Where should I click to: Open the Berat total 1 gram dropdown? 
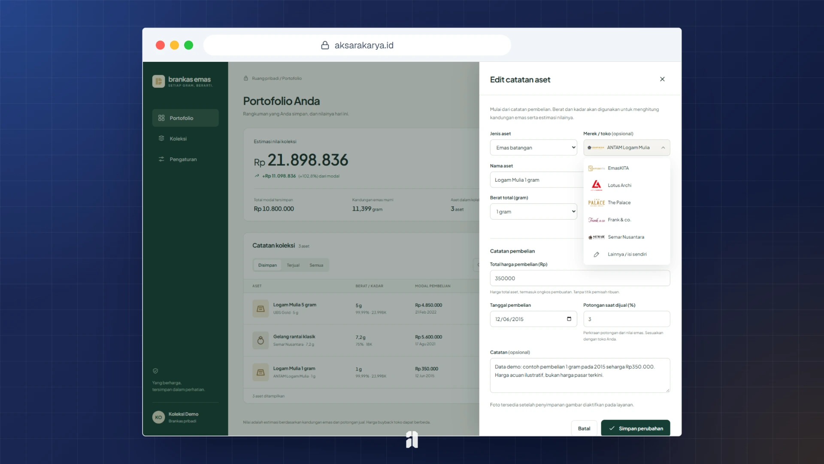click(533, 211)
